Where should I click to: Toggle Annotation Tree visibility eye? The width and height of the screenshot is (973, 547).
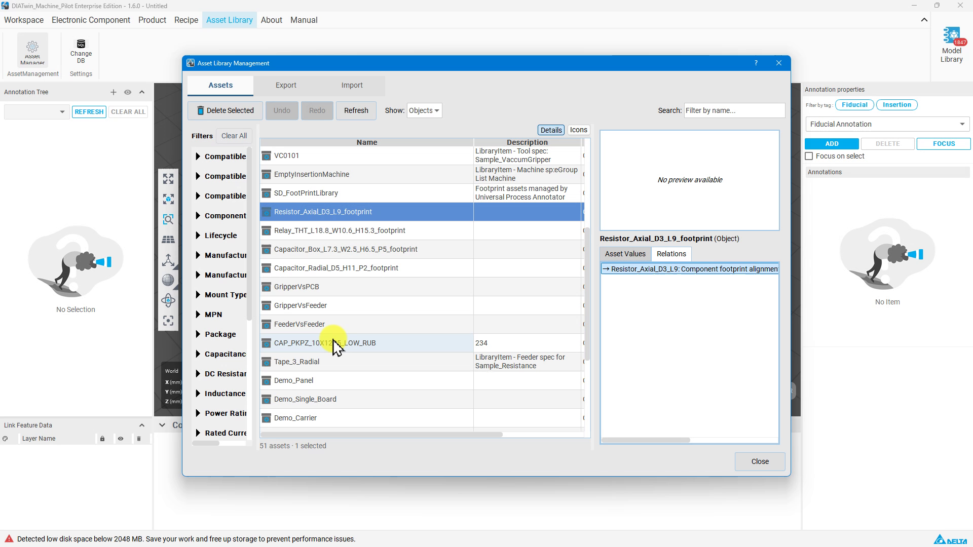(x=128, y=92)
